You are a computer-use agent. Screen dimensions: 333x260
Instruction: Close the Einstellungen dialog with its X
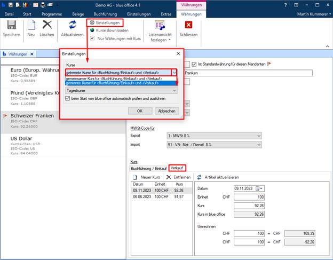tap(178, 53)
